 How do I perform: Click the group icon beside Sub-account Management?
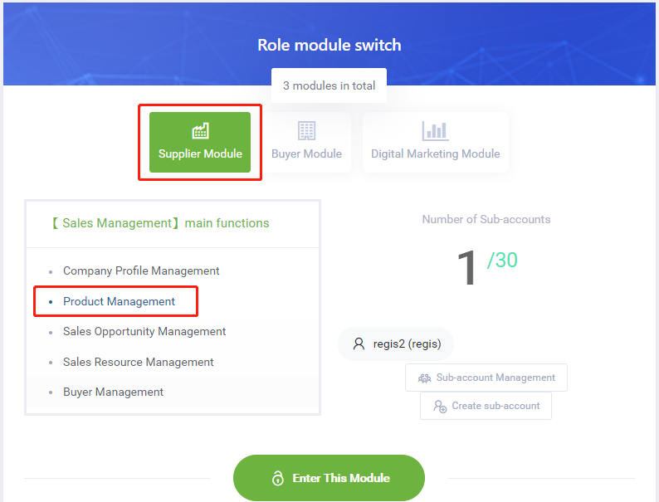click(x=424, y=378)
